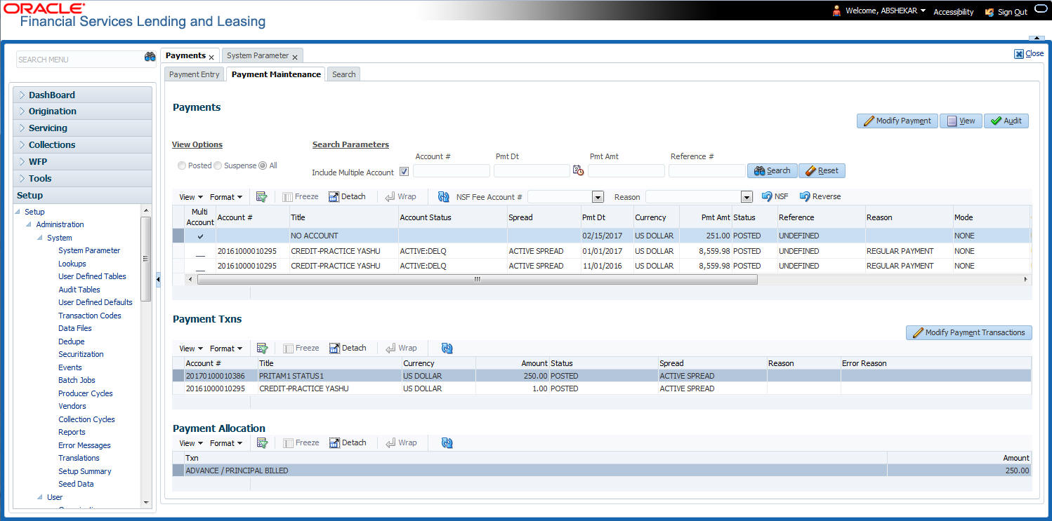Select the Suspense radio button
The height and width of the screenshot is (521, 1052).
point(218,165)
